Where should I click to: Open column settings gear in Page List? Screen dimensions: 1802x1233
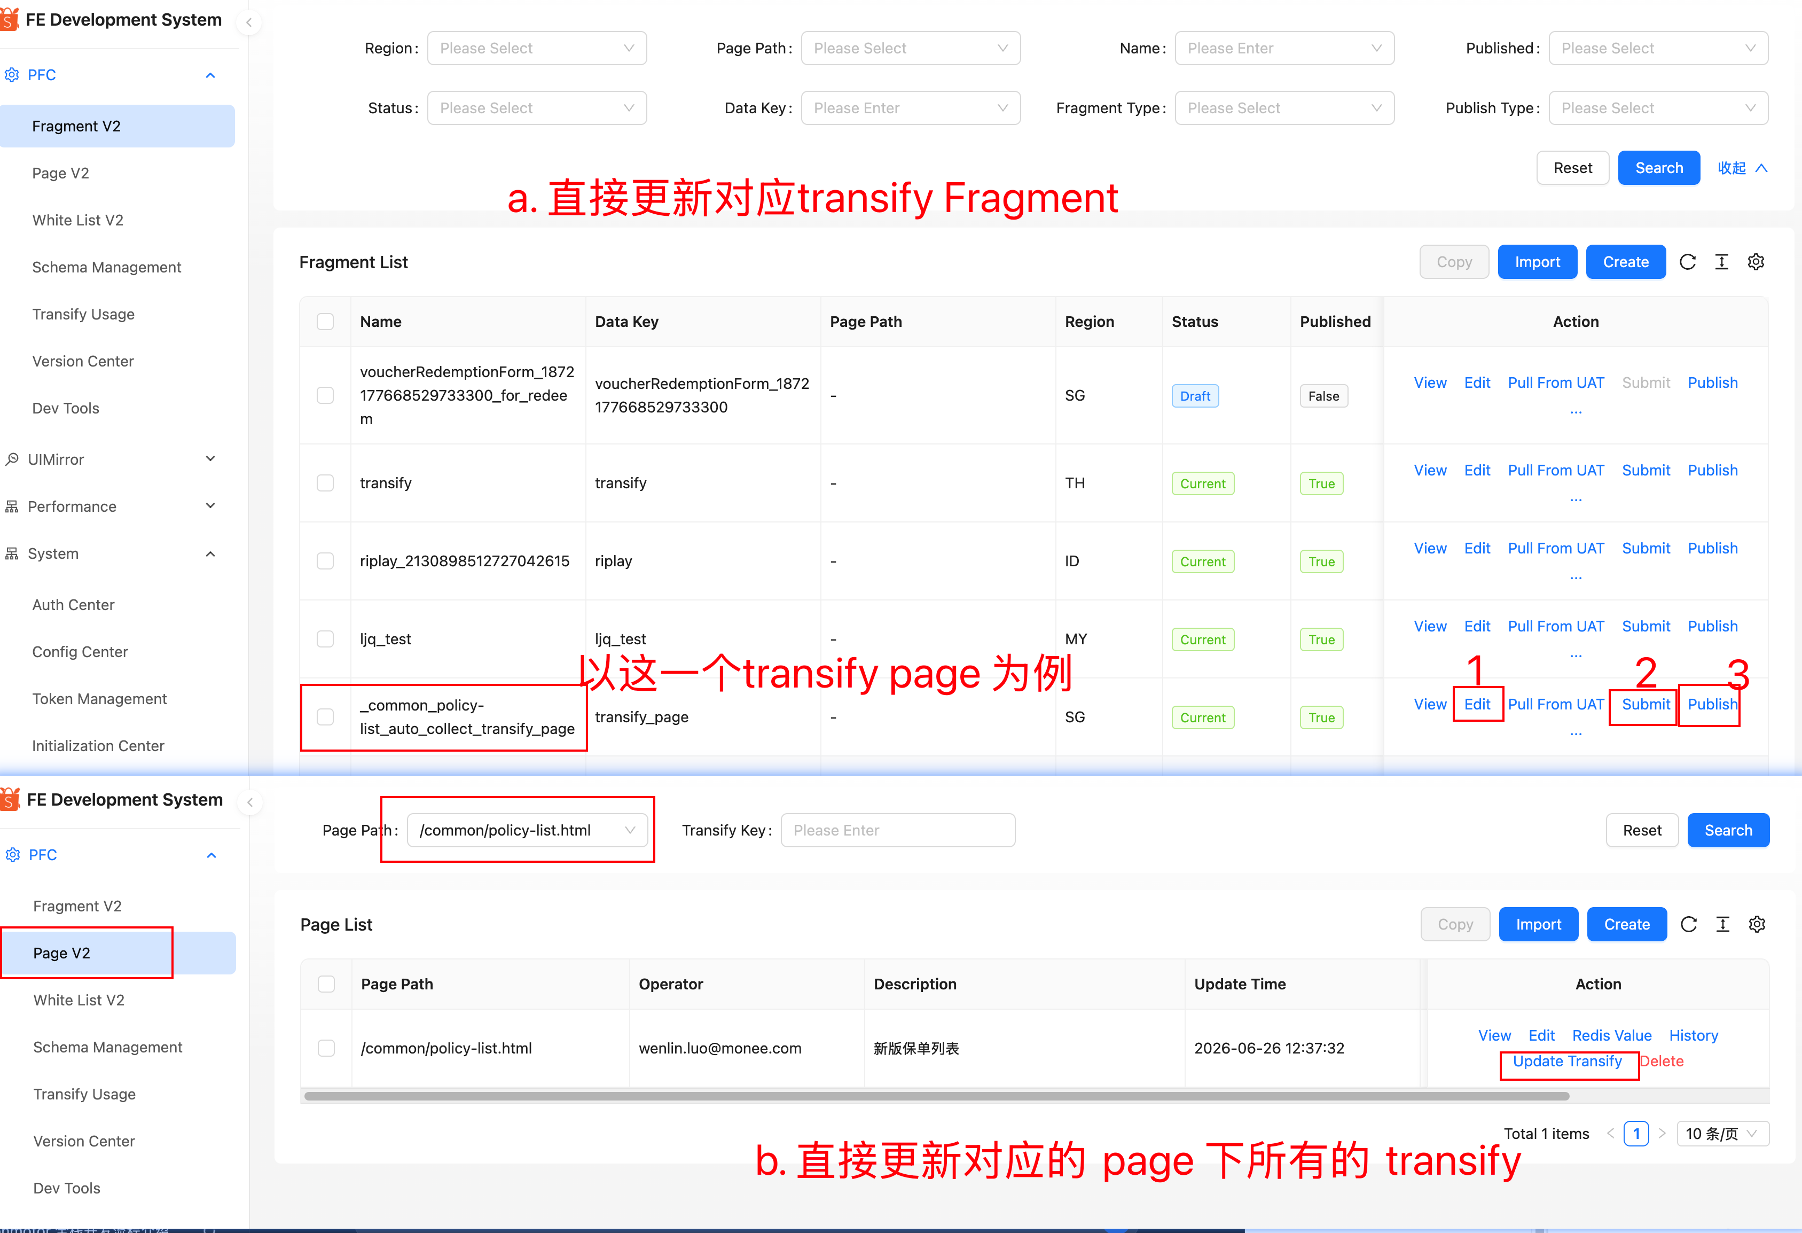tap(1757, 924)
